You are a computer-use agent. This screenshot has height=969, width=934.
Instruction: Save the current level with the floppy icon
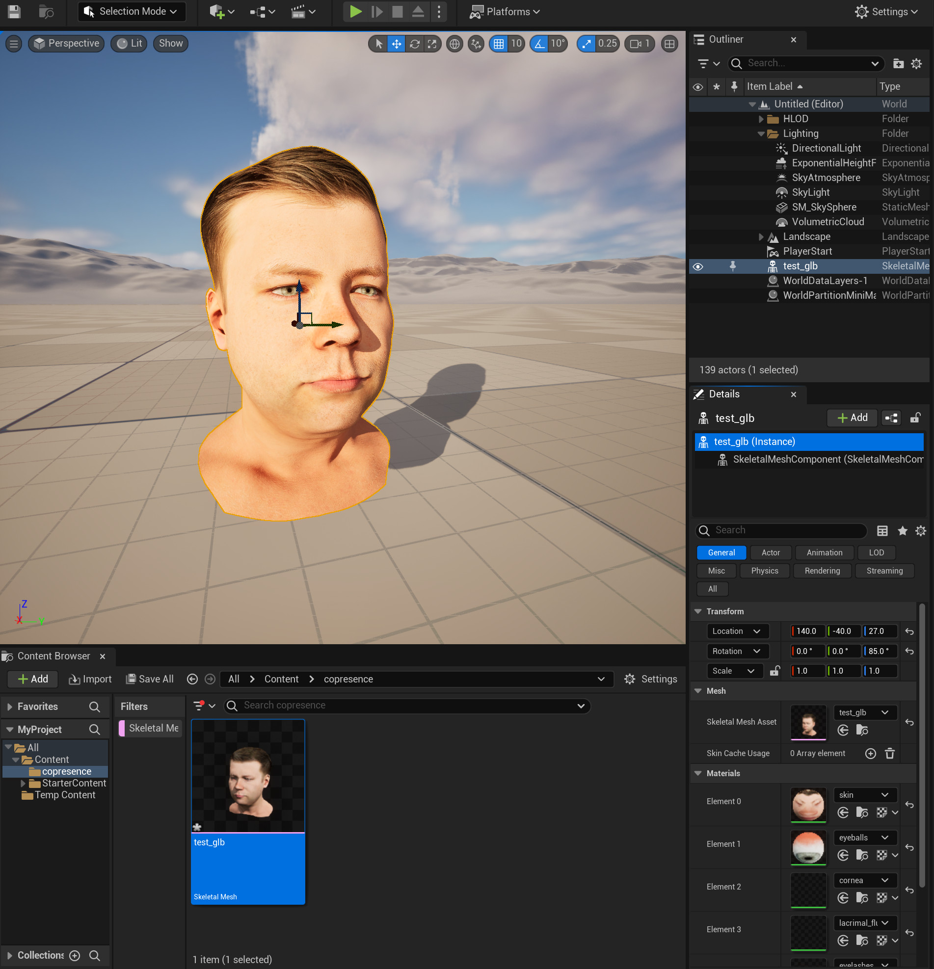(x=14, y=11)
